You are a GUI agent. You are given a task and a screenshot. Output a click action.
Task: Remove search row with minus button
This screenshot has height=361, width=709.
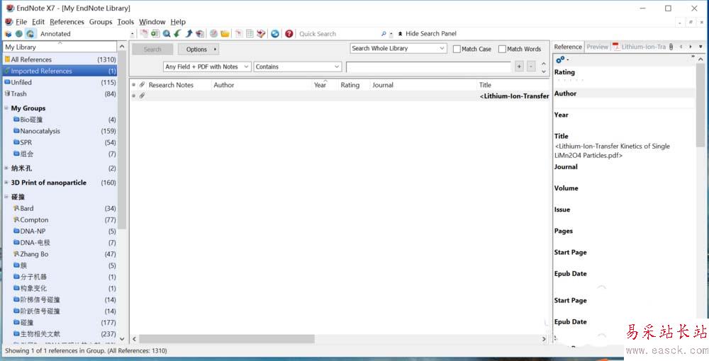click(x=531, y=67)
